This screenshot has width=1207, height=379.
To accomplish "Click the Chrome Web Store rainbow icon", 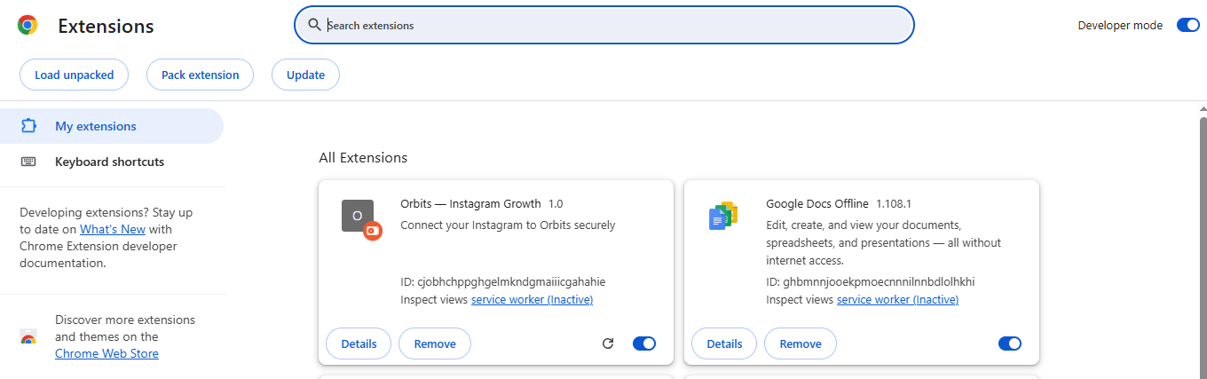I will pos(28,337).
